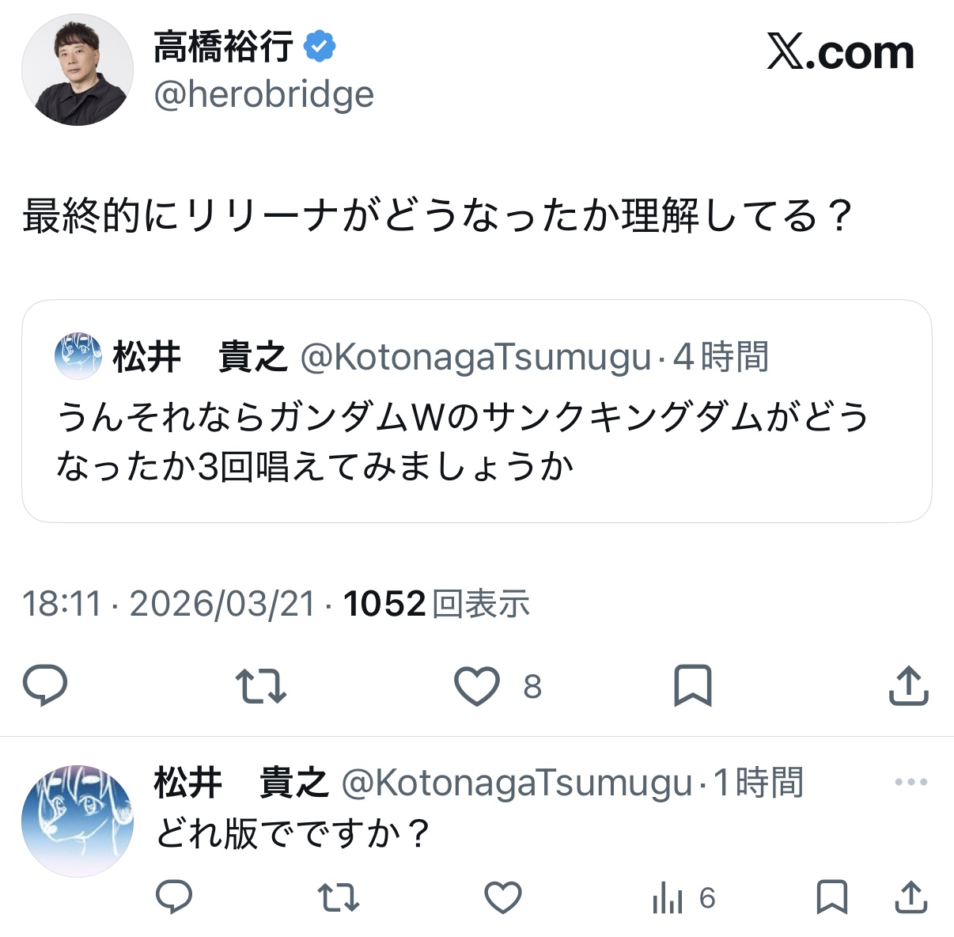Bookmark the どれ版でですか reply
The width and height of the screenshot is (954, 937).
[832, 897]
